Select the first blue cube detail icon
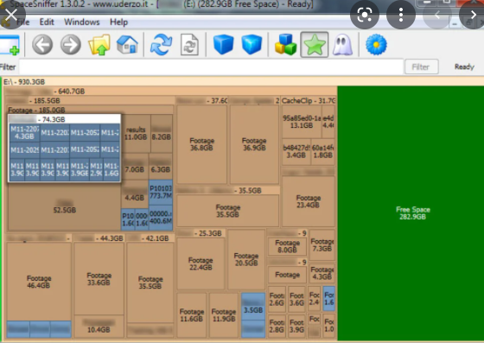484x343 pixels. [x=224, y=44]
